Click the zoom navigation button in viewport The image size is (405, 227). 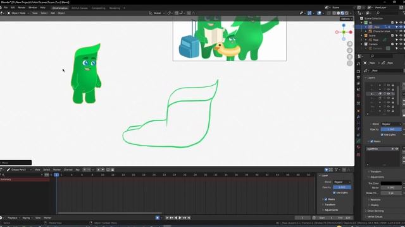(x=350, y=44)
